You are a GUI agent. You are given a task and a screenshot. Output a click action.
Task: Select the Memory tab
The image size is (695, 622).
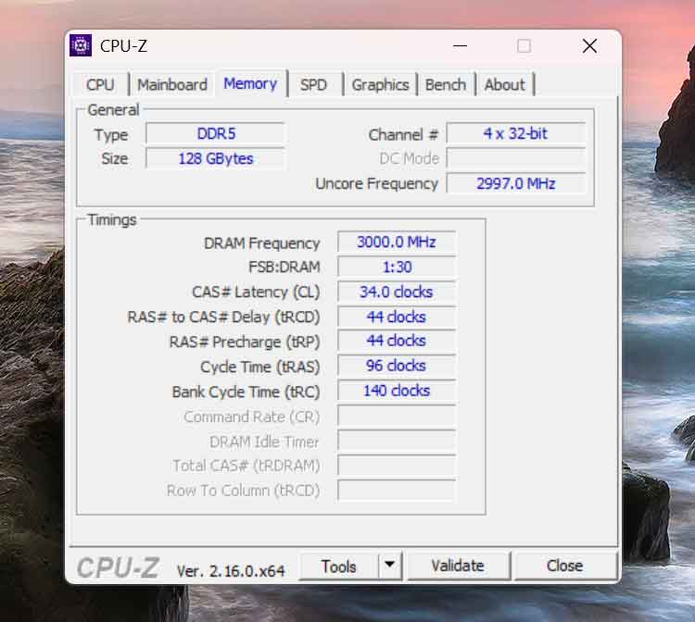point(250,83)
